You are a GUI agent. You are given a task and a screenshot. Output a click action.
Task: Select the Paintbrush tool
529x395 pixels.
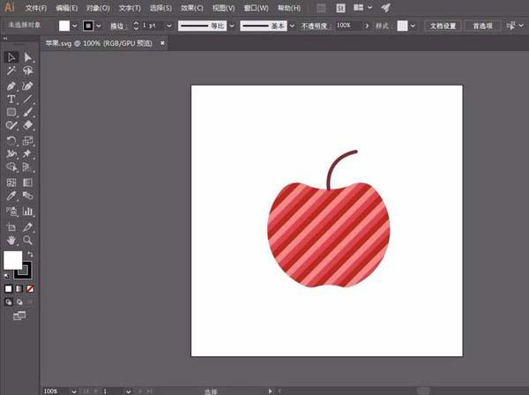[27, 112]
